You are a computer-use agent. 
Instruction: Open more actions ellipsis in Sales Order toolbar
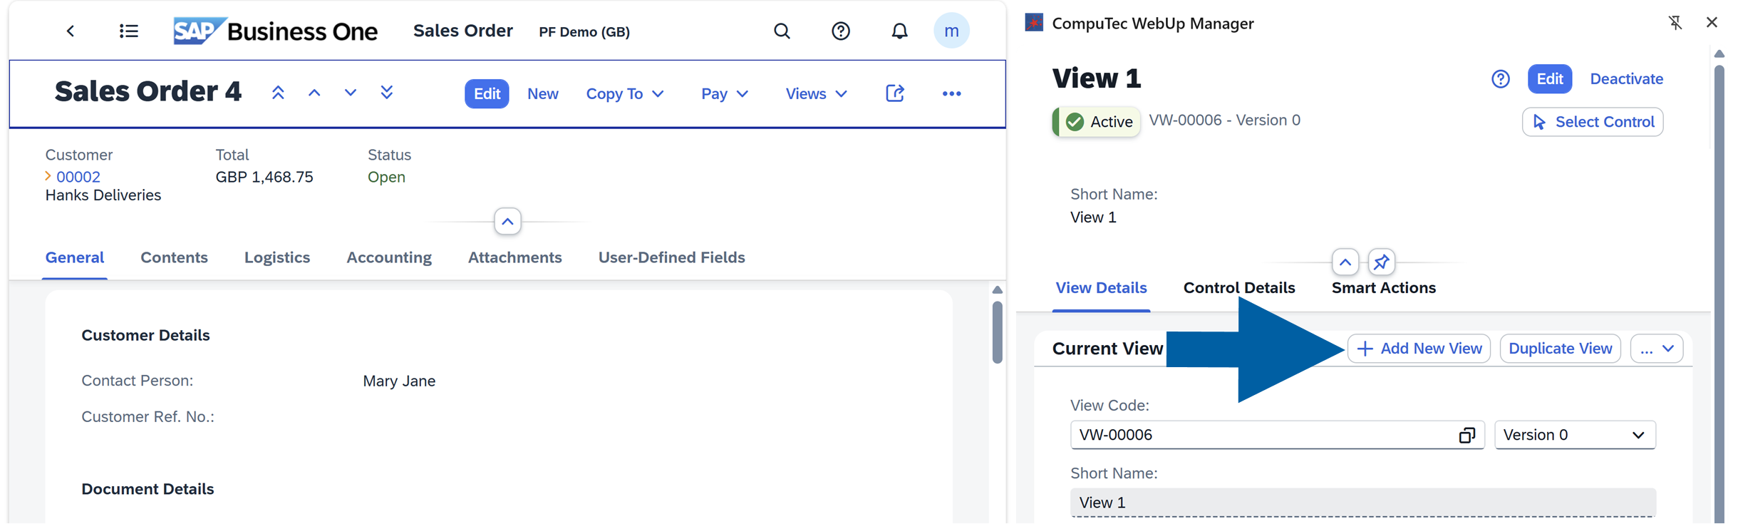pos(951,93)
